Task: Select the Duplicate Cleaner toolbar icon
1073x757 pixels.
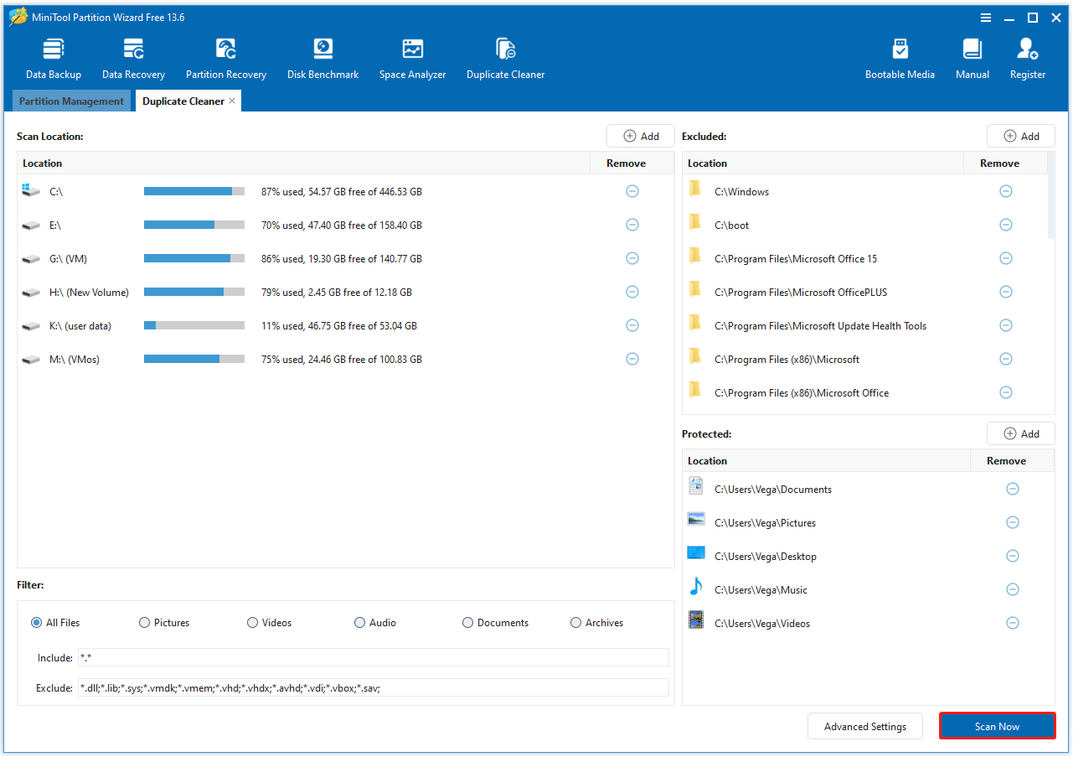Action: 505,54
